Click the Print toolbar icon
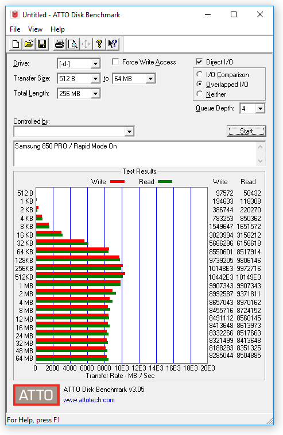Viewport: 283px width, 435px height. tap(60, 44)
